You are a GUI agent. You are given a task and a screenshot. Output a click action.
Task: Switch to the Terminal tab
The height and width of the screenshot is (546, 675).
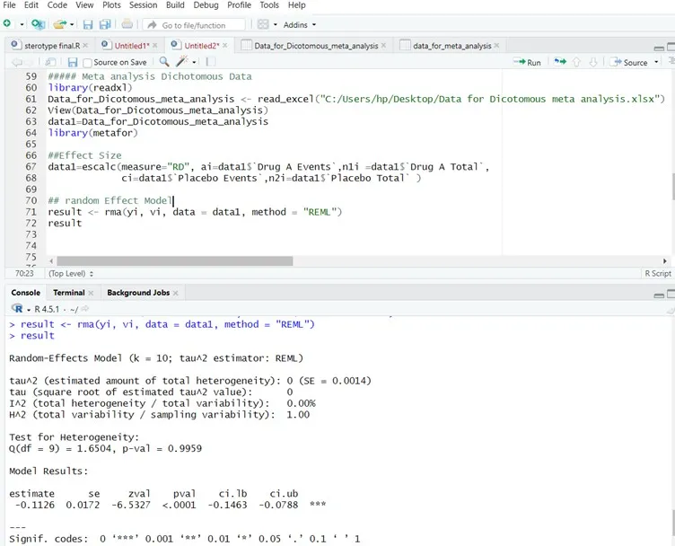click(x=69, y=293)
